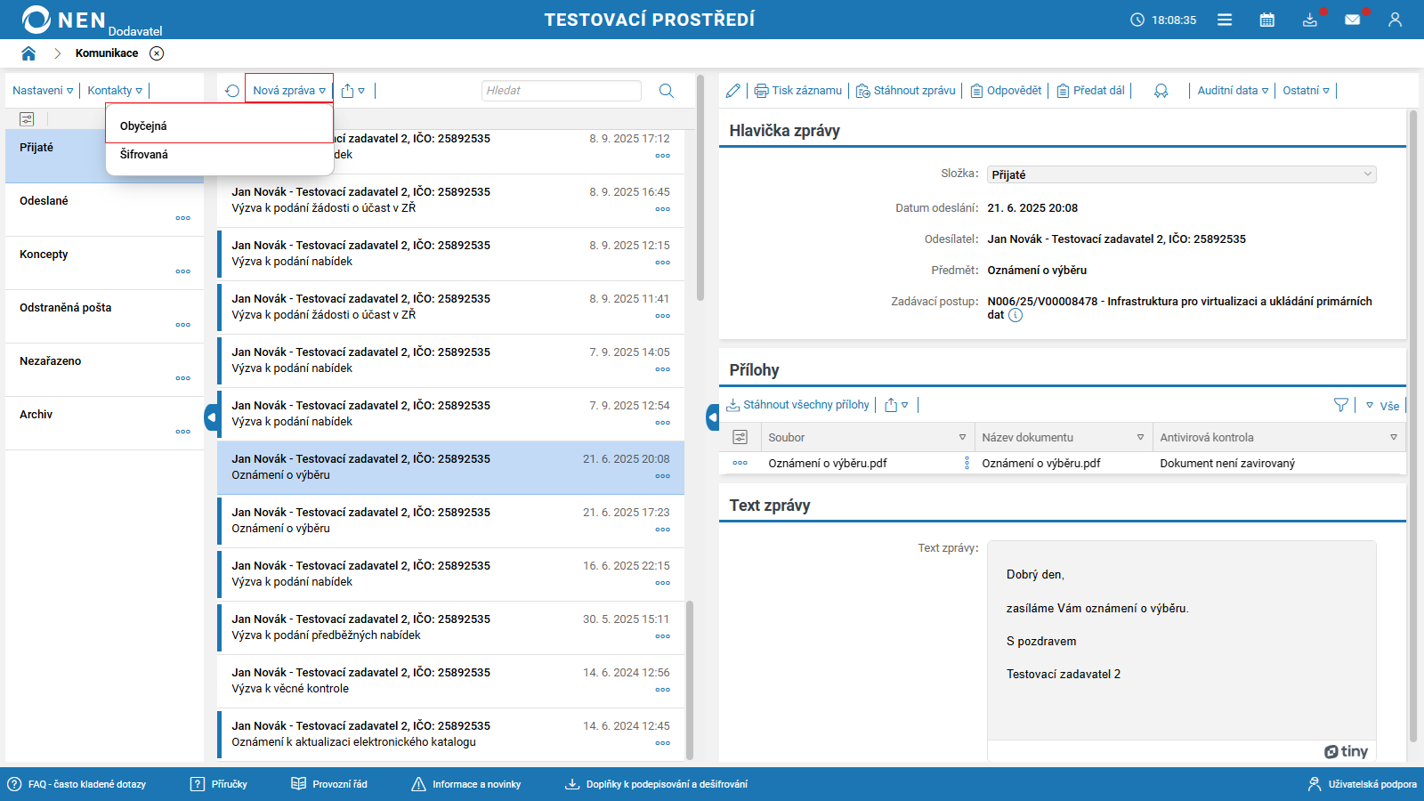Open Doplňky k podepisování a dešifrování
This screenshot has height=801, width=1424.
657,784
